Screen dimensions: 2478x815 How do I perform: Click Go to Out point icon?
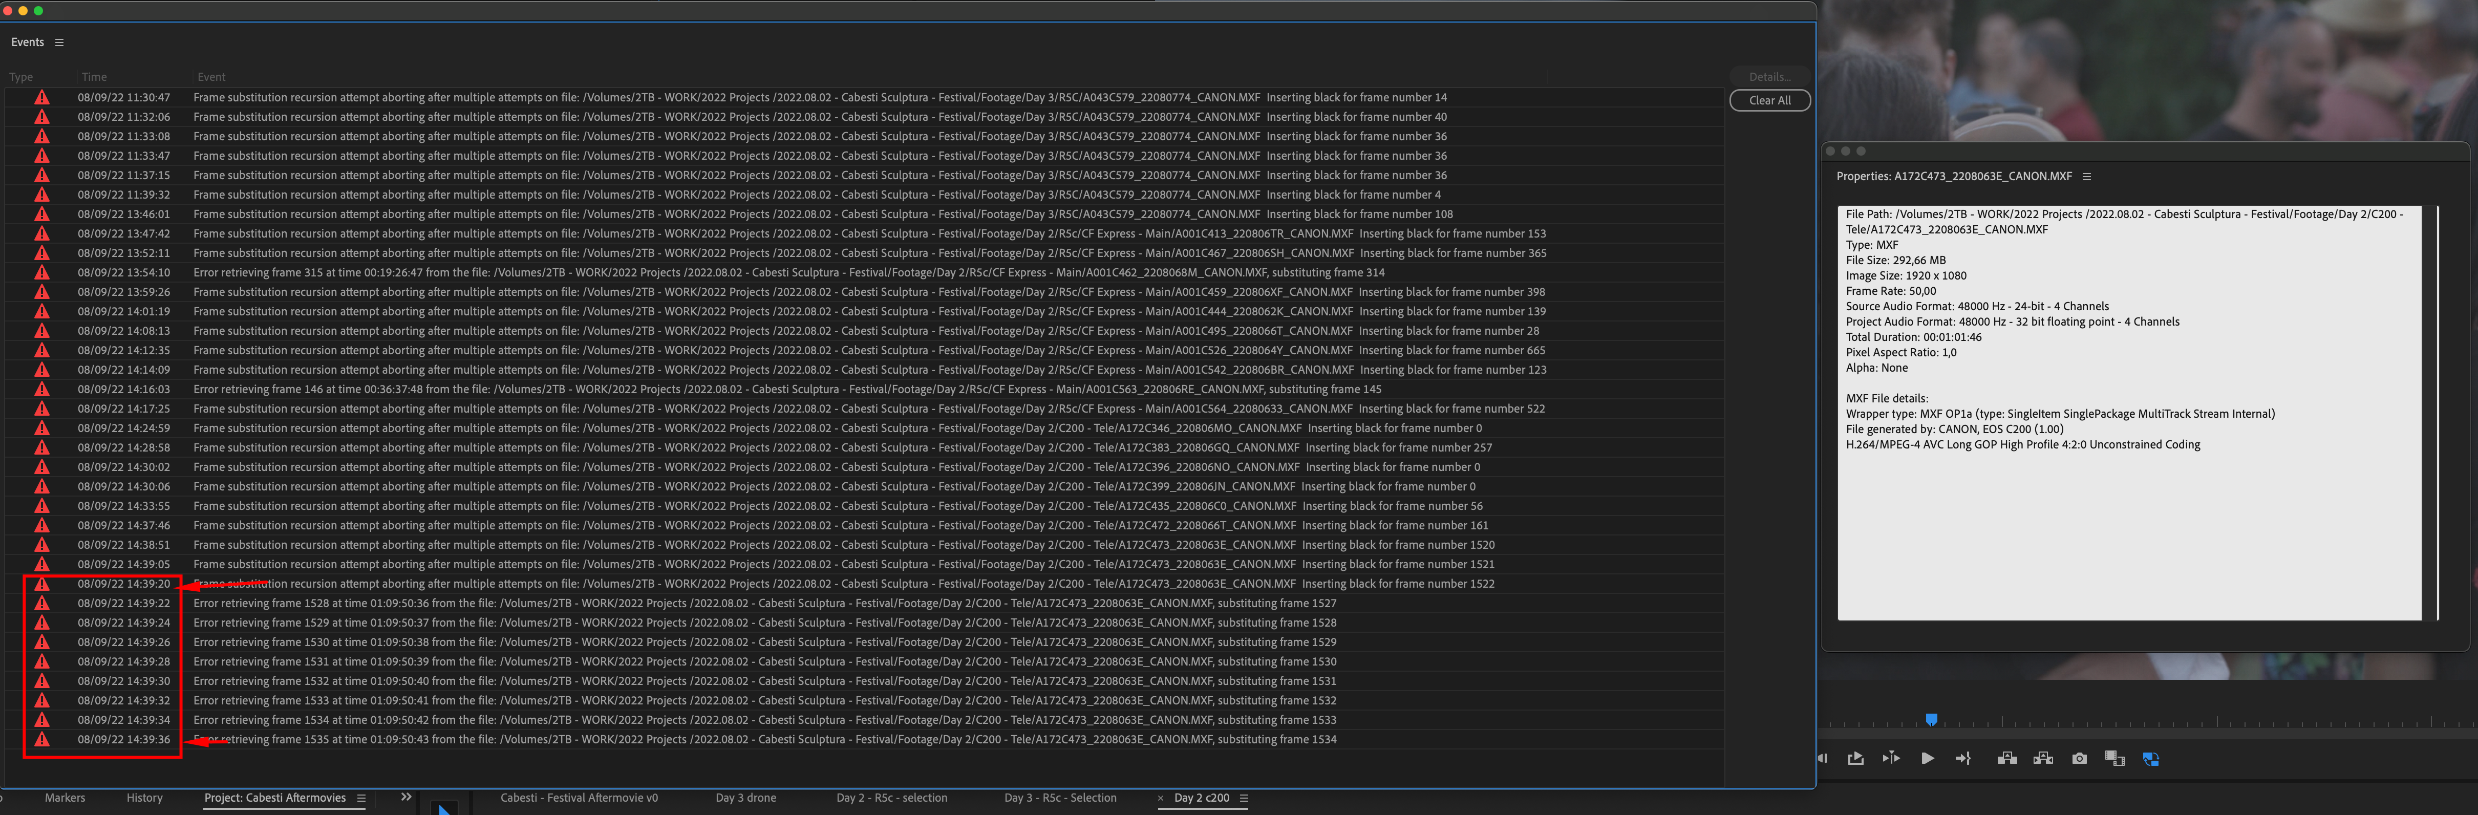click(x=1963, y=758)
